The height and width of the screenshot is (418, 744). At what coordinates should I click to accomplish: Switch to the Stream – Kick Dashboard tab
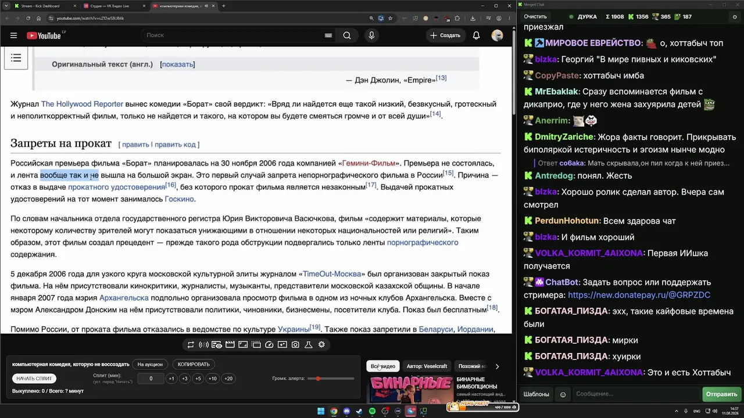click(44, 6)
